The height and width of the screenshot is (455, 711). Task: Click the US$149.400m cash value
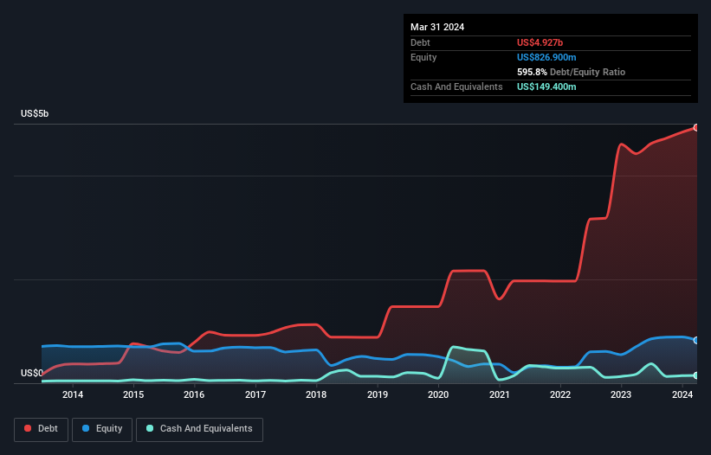point(546,87)
